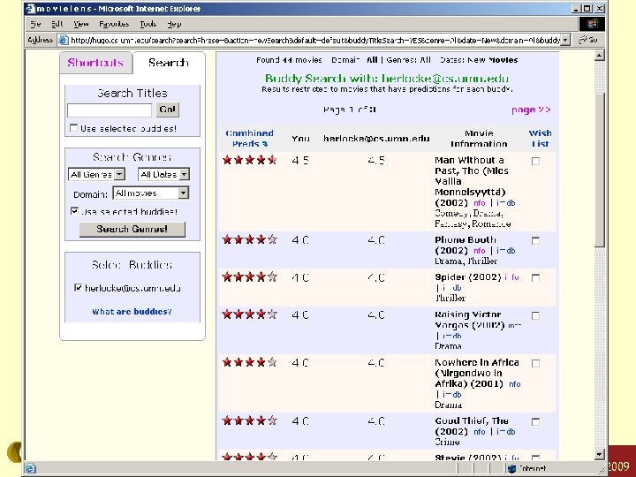This screenshot has height=477, width=636.
Task: Click 'Buddy Search with: herlocke@cs.umn.edu' heading
Action: (x=387, y=79)
